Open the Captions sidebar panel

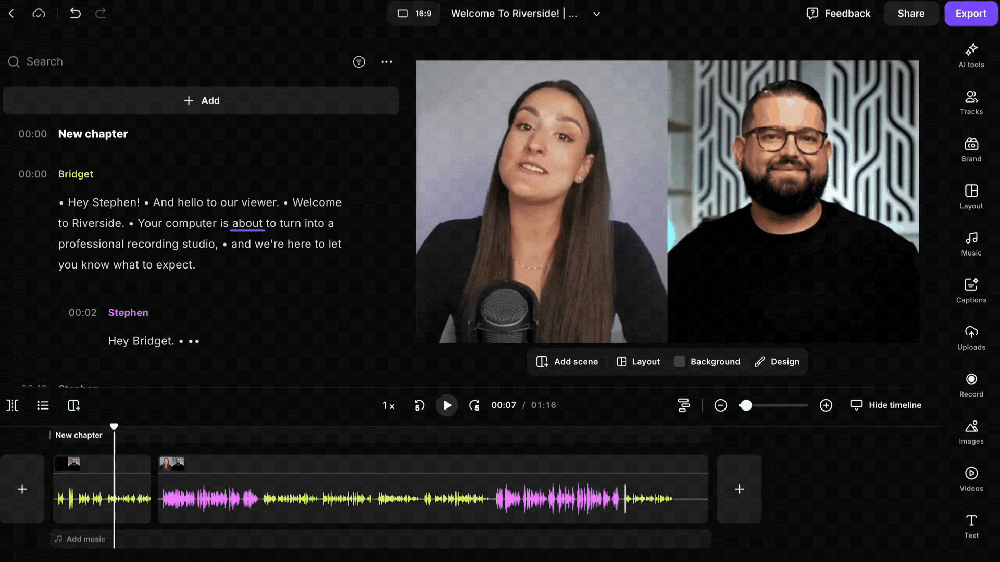[971, 290]
